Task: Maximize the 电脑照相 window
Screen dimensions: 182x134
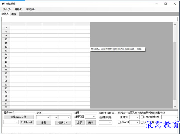Action: (x=166, y=4)
